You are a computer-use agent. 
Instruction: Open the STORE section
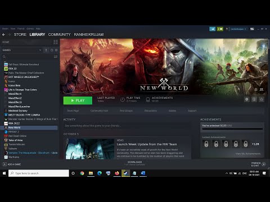[20, 35]
